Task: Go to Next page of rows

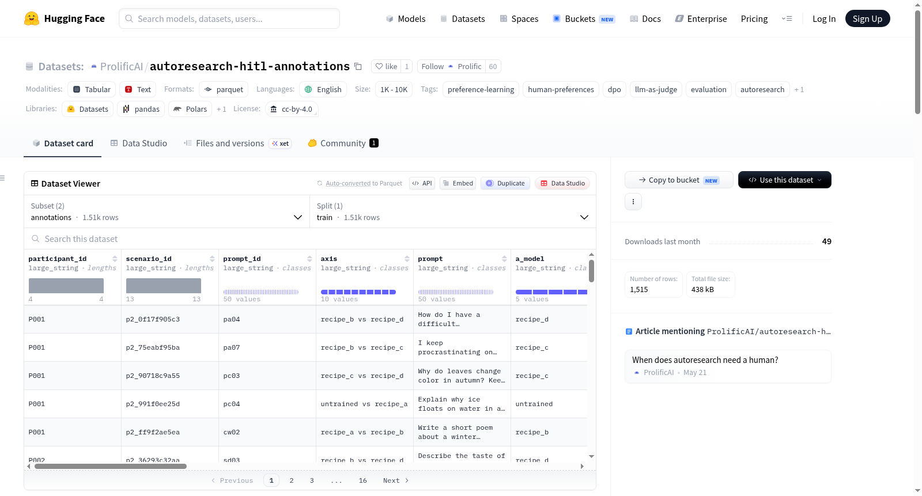Action: 395,480
